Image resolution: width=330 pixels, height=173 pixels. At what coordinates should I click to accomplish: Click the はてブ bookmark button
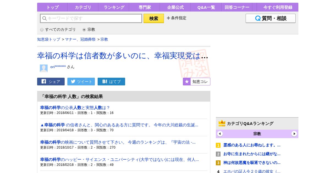coord(111,82)
